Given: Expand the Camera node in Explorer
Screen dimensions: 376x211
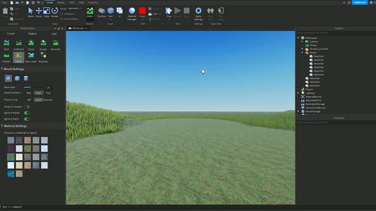Looking at the screenshot, I should (303, 42).
